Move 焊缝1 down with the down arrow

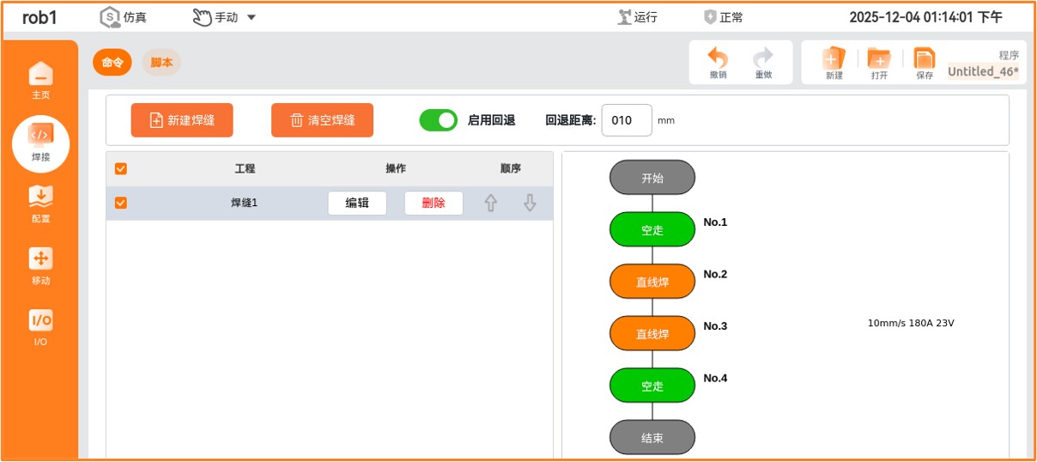pos(530,204)
